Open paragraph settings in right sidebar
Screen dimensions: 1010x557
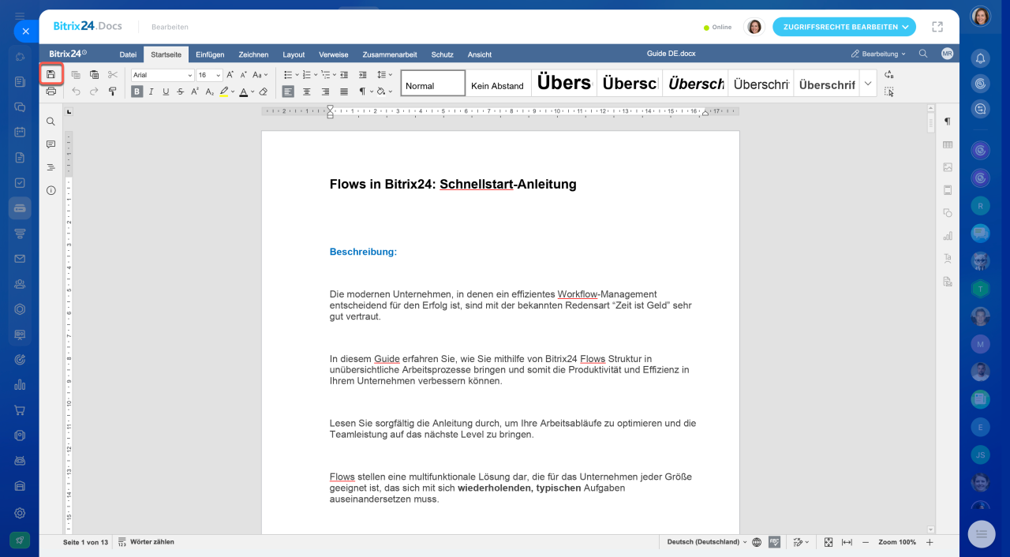(x=948, y=121)
